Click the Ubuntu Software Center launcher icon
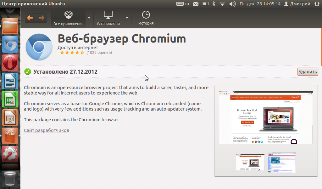The width and height of the screenshot is (322, 189). tap(10, 136)
